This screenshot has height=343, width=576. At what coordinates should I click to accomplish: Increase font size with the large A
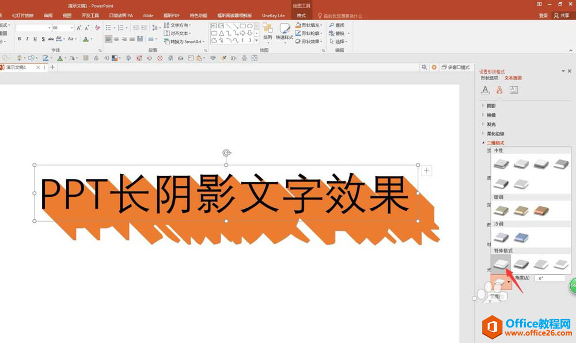click(79, 28)
